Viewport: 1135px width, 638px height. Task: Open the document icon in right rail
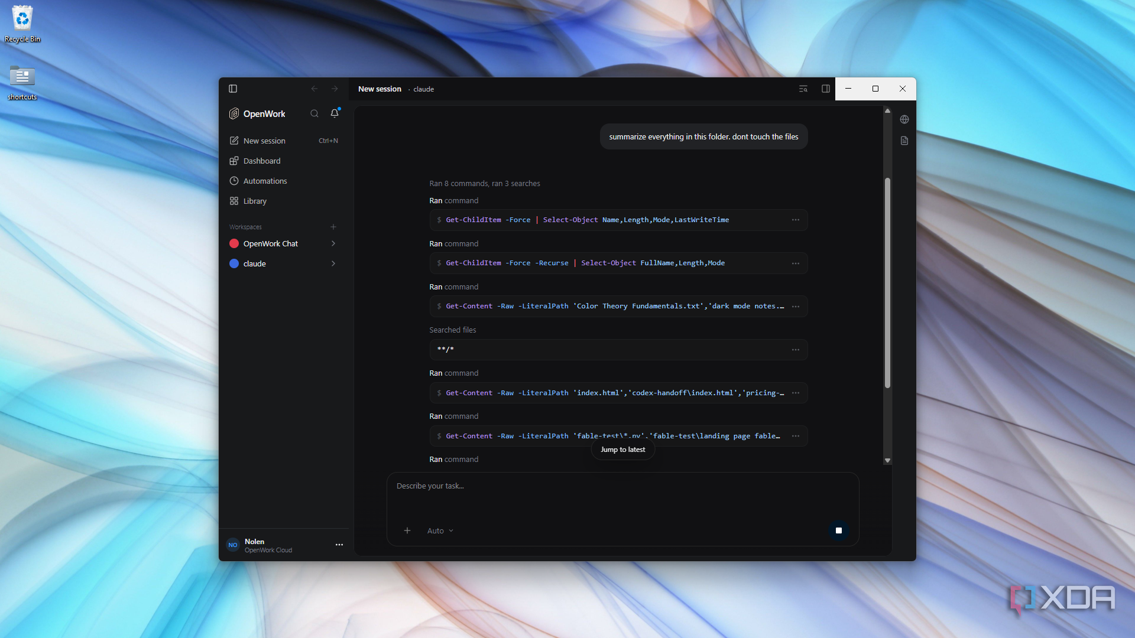coord(904,141)
